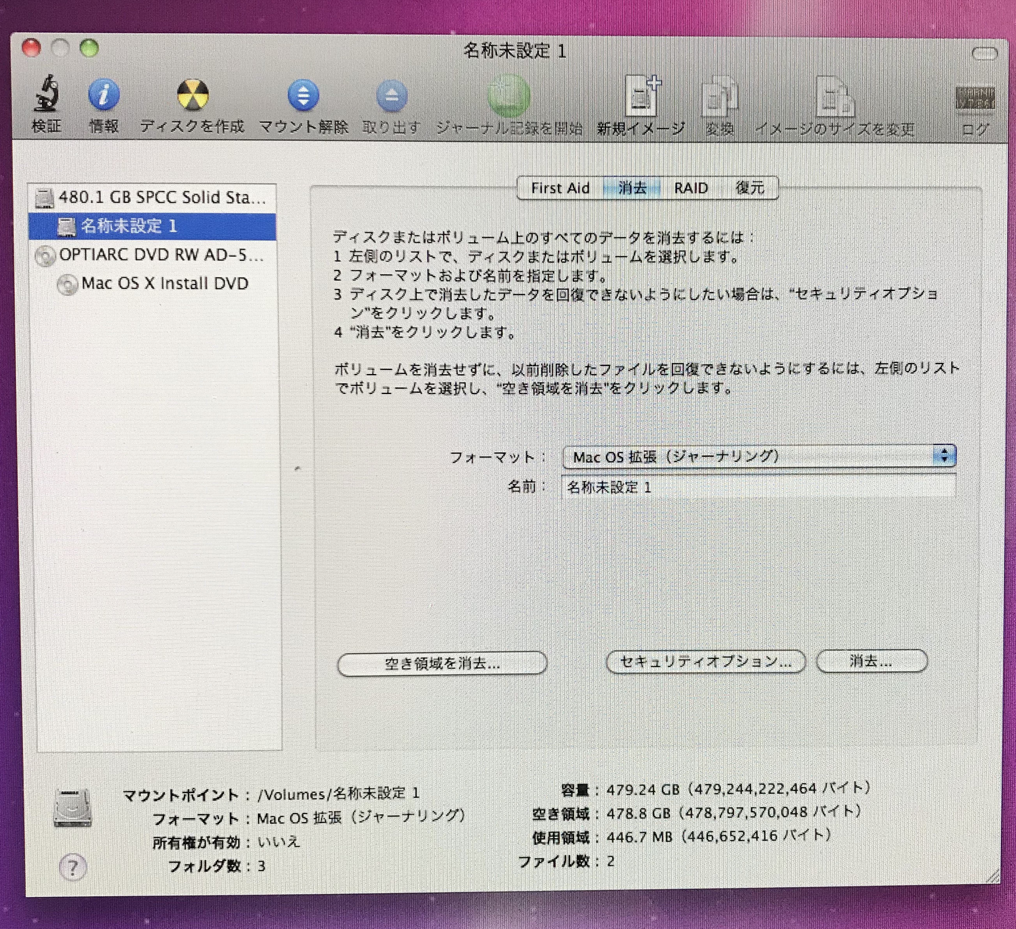Click the マウント解除 (Unmount) icon
Image resolution: width=1016 pixels, height=929 pixels.
pyautogui.click(x=303, y=95)
